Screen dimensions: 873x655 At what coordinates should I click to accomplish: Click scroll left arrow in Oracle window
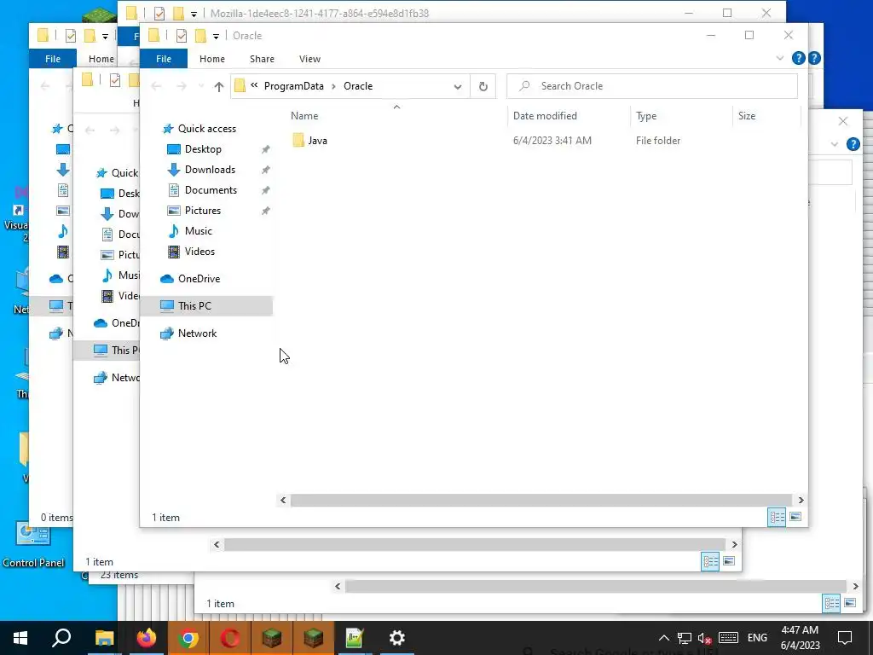pyautogui.click(x=283, y=500)
